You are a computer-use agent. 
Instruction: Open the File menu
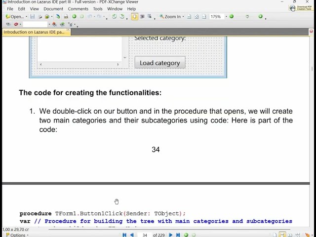point(10,9)
